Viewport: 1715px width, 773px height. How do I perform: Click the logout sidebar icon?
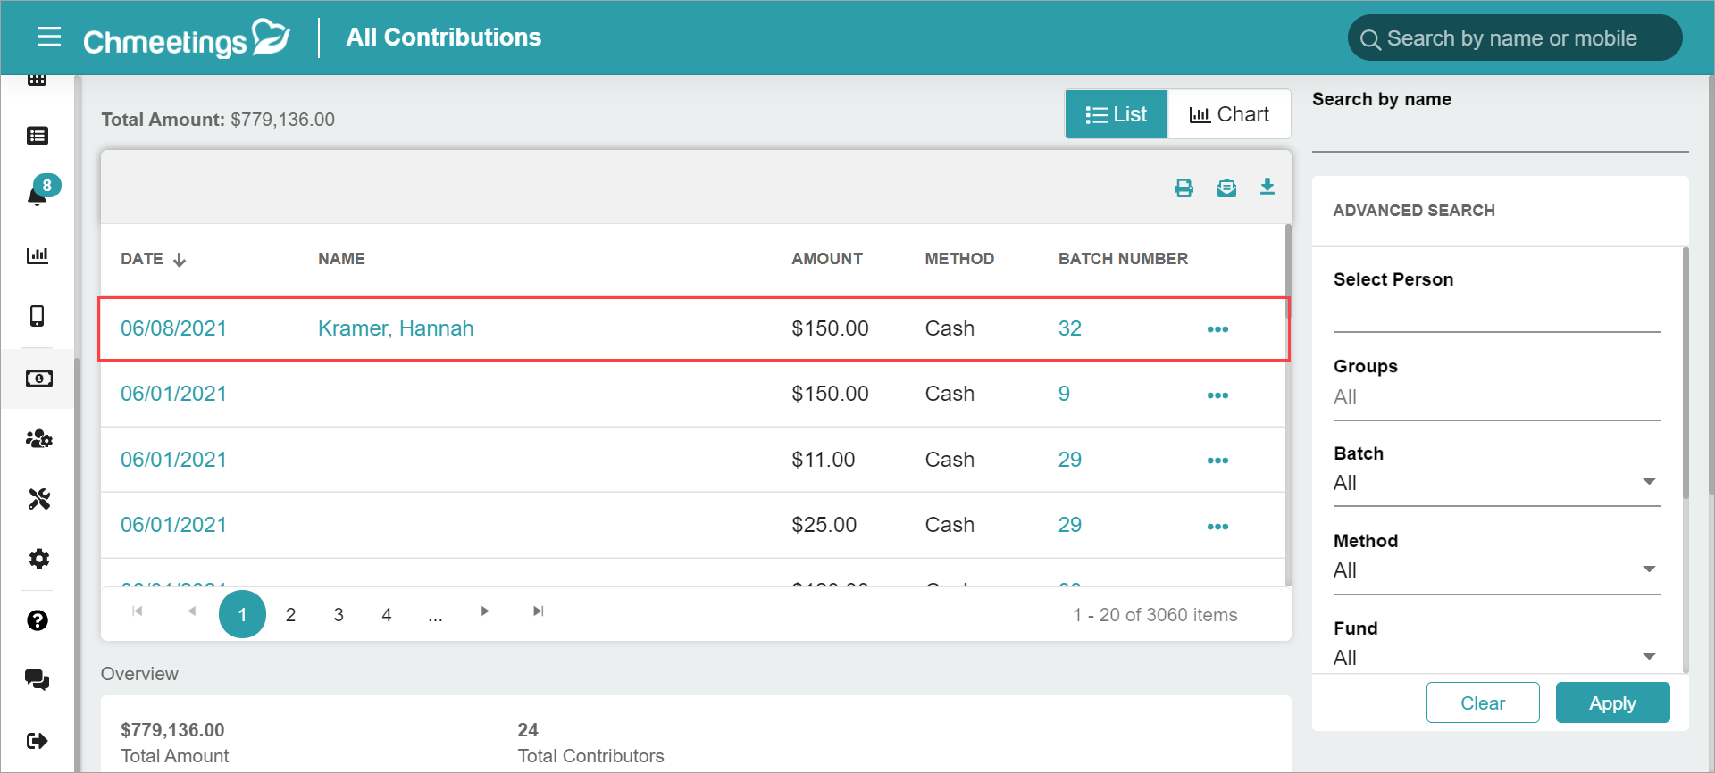click(38, 741)
